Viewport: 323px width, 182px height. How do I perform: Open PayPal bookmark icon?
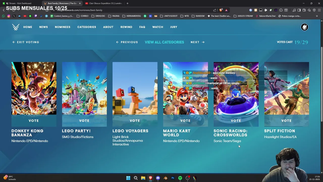[41, 16]
